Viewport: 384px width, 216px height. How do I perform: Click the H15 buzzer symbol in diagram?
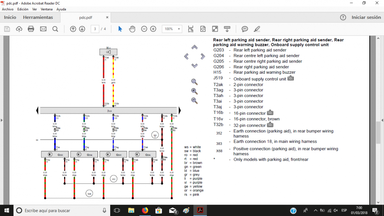point(108,52)
